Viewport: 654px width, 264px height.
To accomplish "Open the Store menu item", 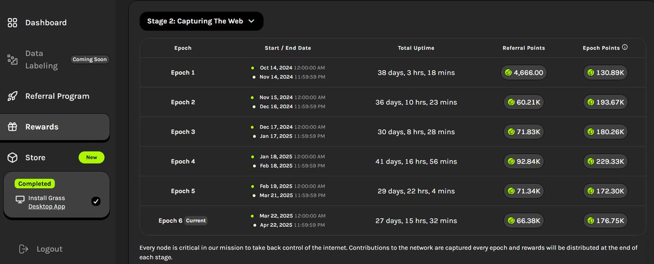I will pos(35,157).
